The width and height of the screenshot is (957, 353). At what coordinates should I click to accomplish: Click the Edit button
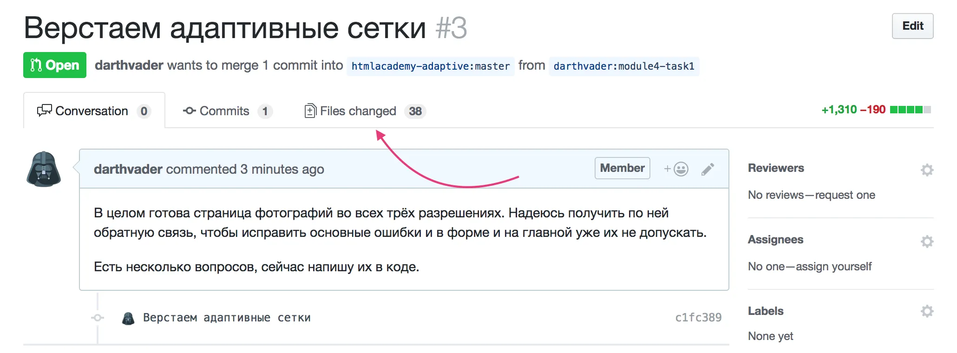pos(912,26)
